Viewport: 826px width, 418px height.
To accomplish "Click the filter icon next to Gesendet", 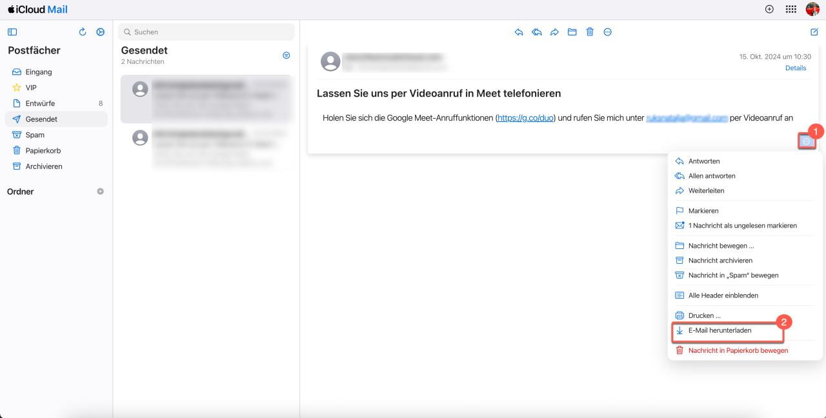I will [x=287, y=55].
